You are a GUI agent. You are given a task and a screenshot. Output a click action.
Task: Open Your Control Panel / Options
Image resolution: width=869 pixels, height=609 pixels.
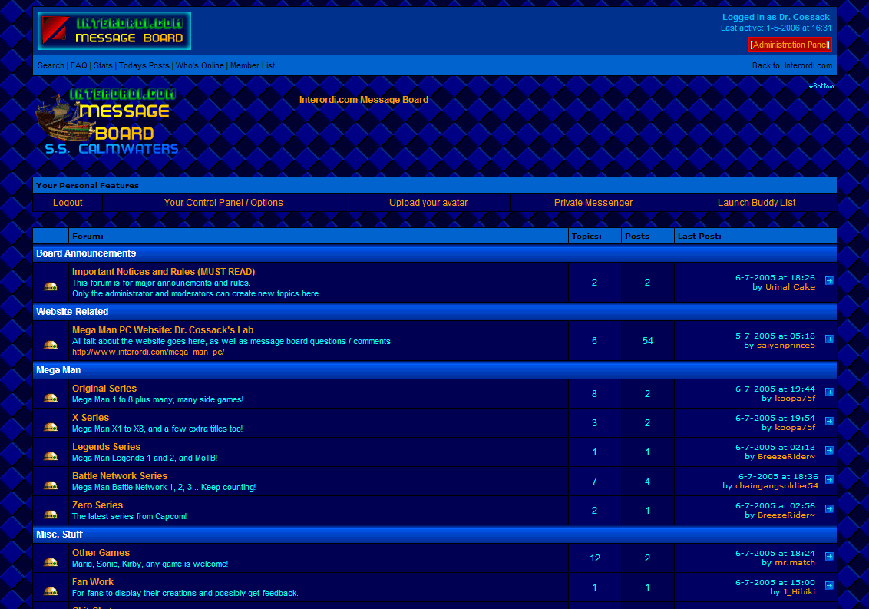coord(223,203)
